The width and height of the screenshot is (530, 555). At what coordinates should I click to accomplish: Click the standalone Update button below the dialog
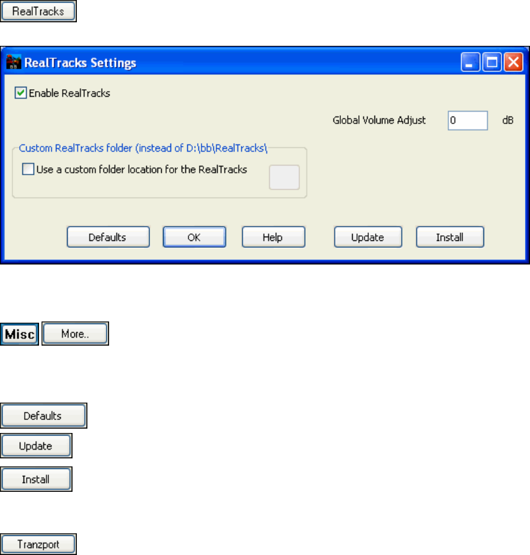coord(36,445)
